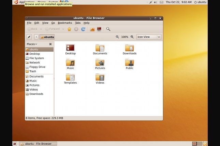Expand the Back history arrow

pyautogui.click(x=41, y=29)
